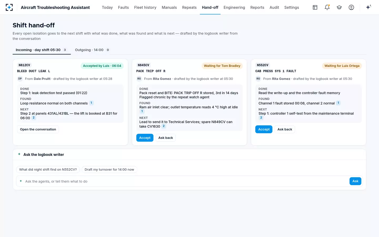Open the conversation for N812CV

pos(38,129)
